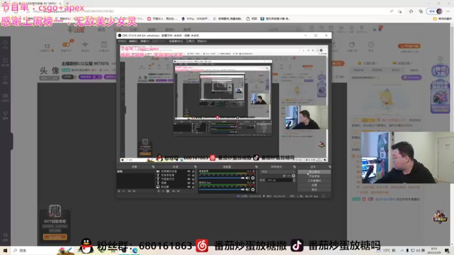Remove the scene transition with minus icon
Viewport: 454px width, 255px height.
pyautogui.click(x=289, y=176)
